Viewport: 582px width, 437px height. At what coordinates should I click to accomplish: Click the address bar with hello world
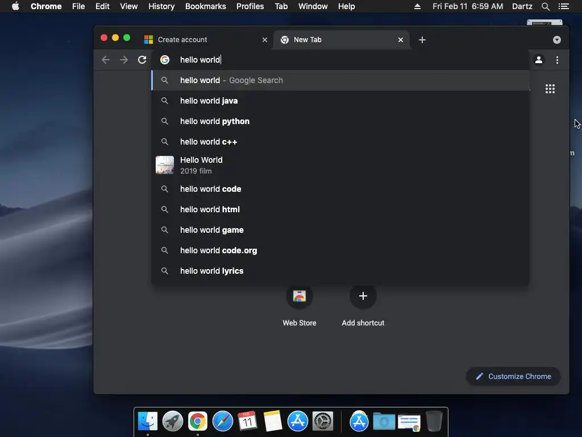[x=342, y=60]
